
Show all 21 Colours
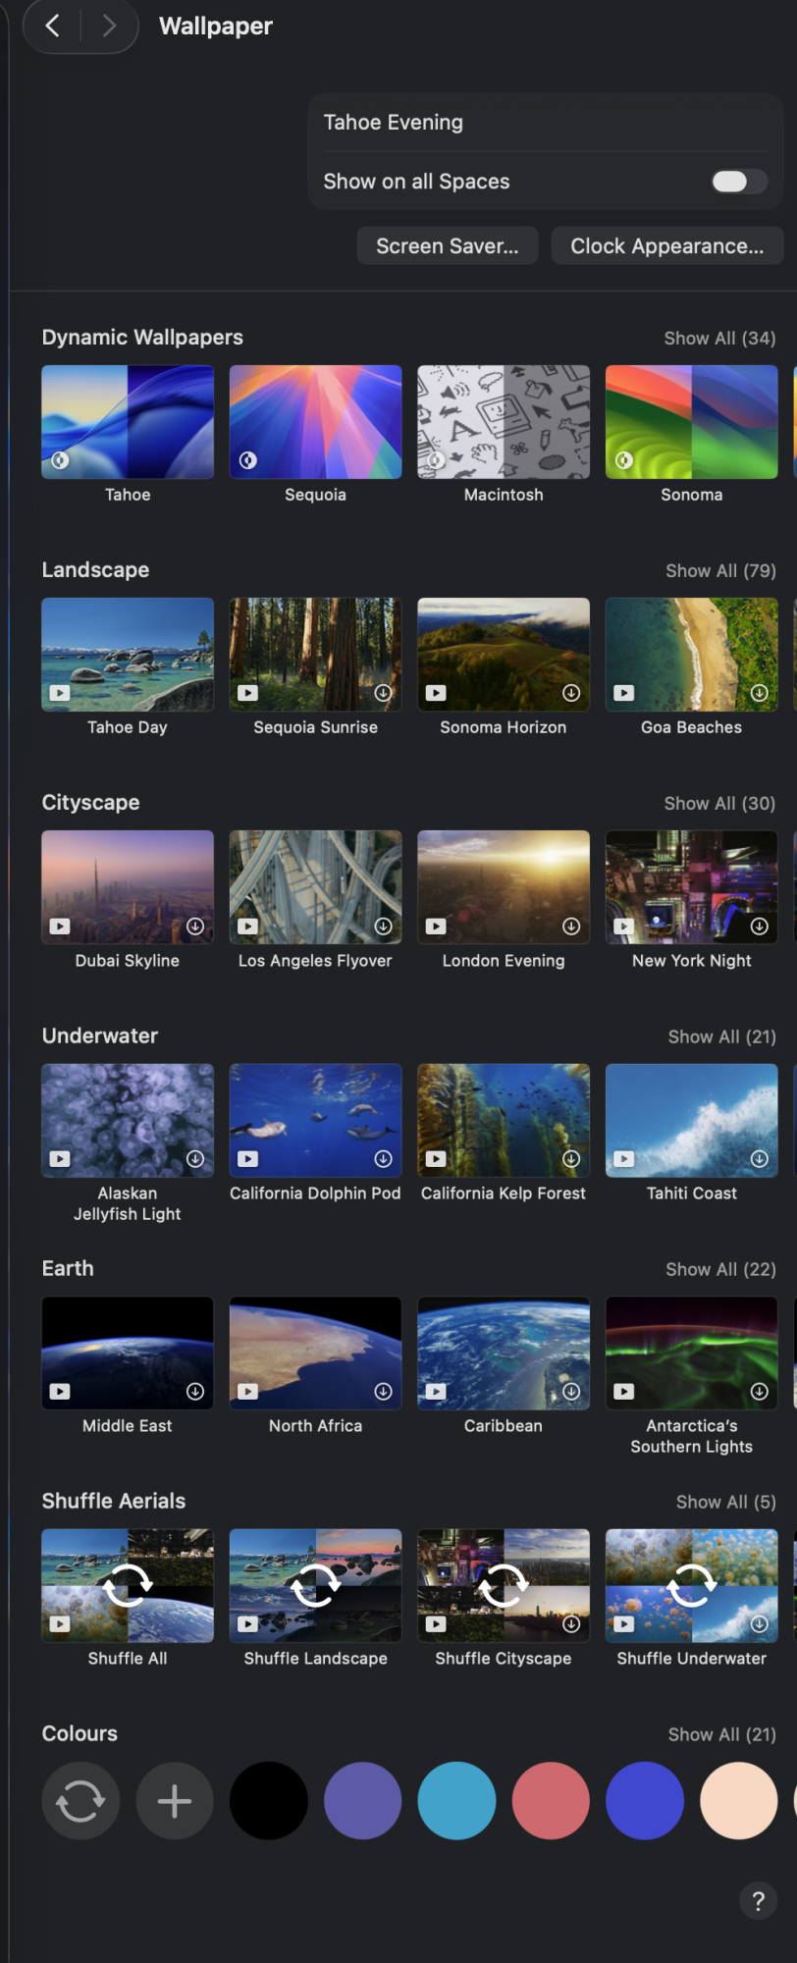pos(721,1734)
